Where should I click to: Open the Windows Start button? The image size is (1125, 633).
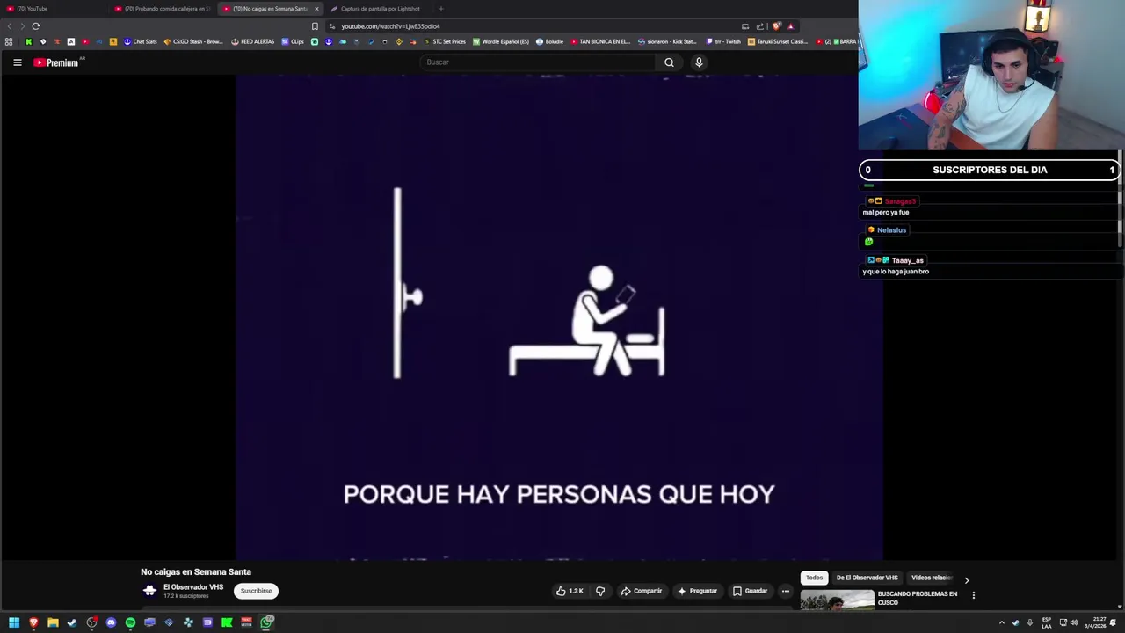point(14,622)
